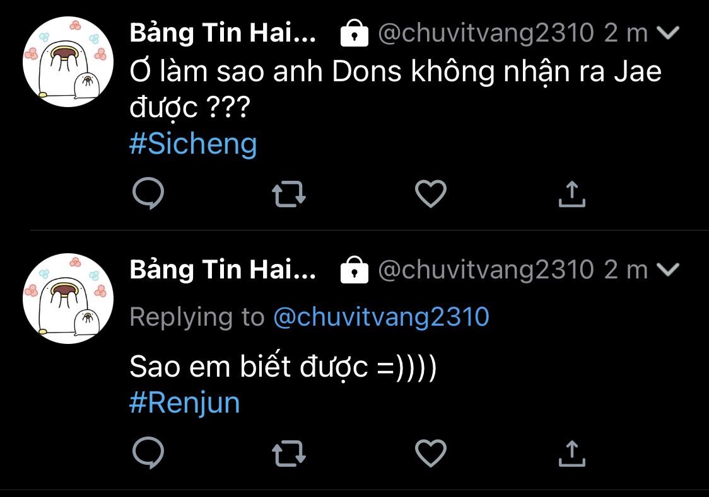Retweet the #Renjun tweet
This screenshot has height=497, width=709.
pos(290,452)
